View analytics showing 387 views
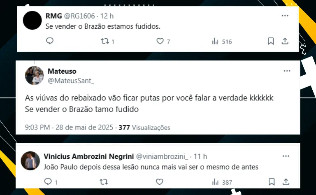The image size is (316, 195). [222, 182]
